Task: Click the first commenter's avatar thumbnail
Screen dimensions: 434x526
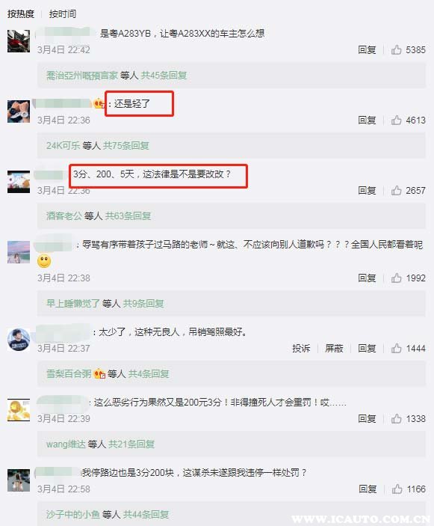Action: click(x=19, y=41)
